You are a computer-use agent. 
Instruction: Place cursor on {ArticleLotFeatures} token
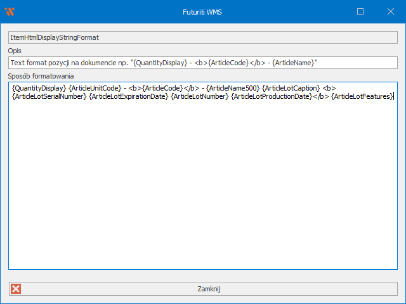(x=362, y=96)
